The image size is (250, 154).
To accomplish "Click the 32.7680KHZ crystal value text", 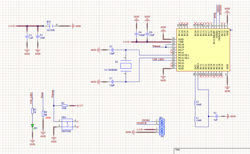I will pos(111,70).
